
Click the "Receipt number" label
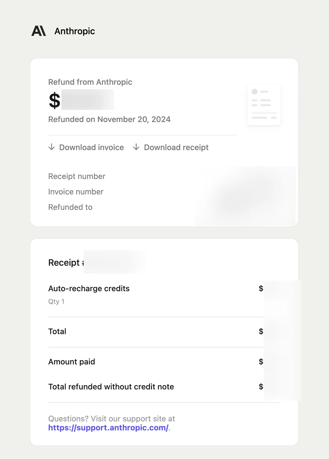click(77, 176)
